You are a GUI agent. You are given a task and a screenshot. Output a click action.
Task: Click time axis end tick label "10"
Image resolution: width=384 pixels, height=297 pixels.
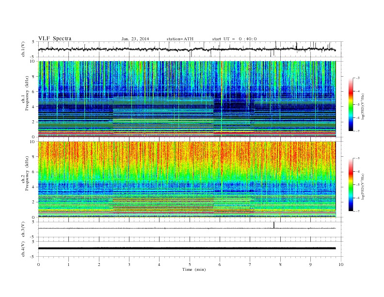[341, 264]
